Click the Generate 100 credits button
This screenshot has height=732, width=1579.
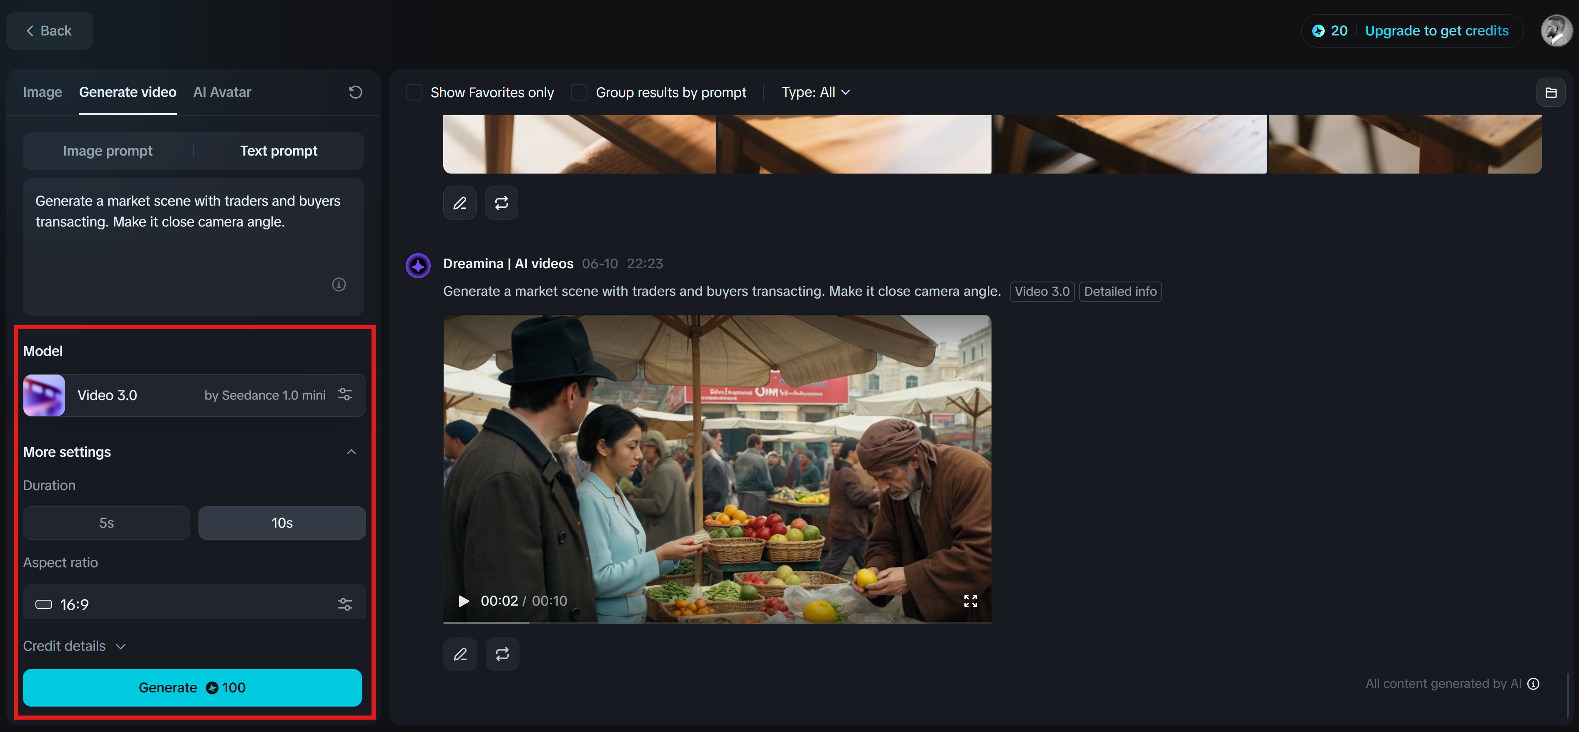click(192, 687)
